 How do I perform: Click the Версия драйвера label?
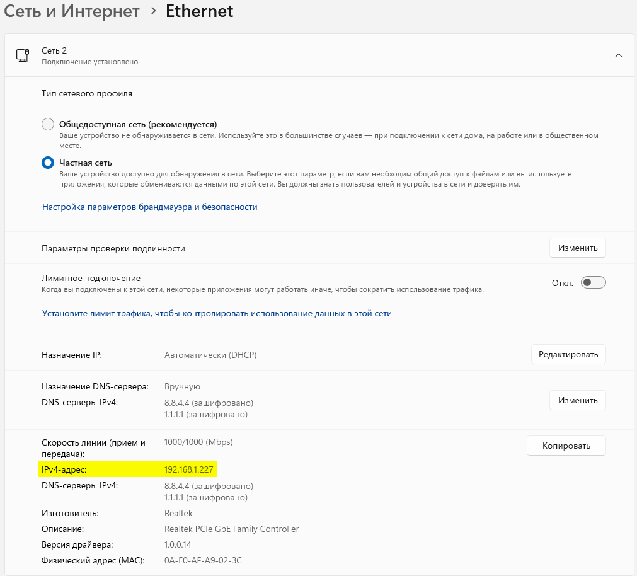[77, 544]
